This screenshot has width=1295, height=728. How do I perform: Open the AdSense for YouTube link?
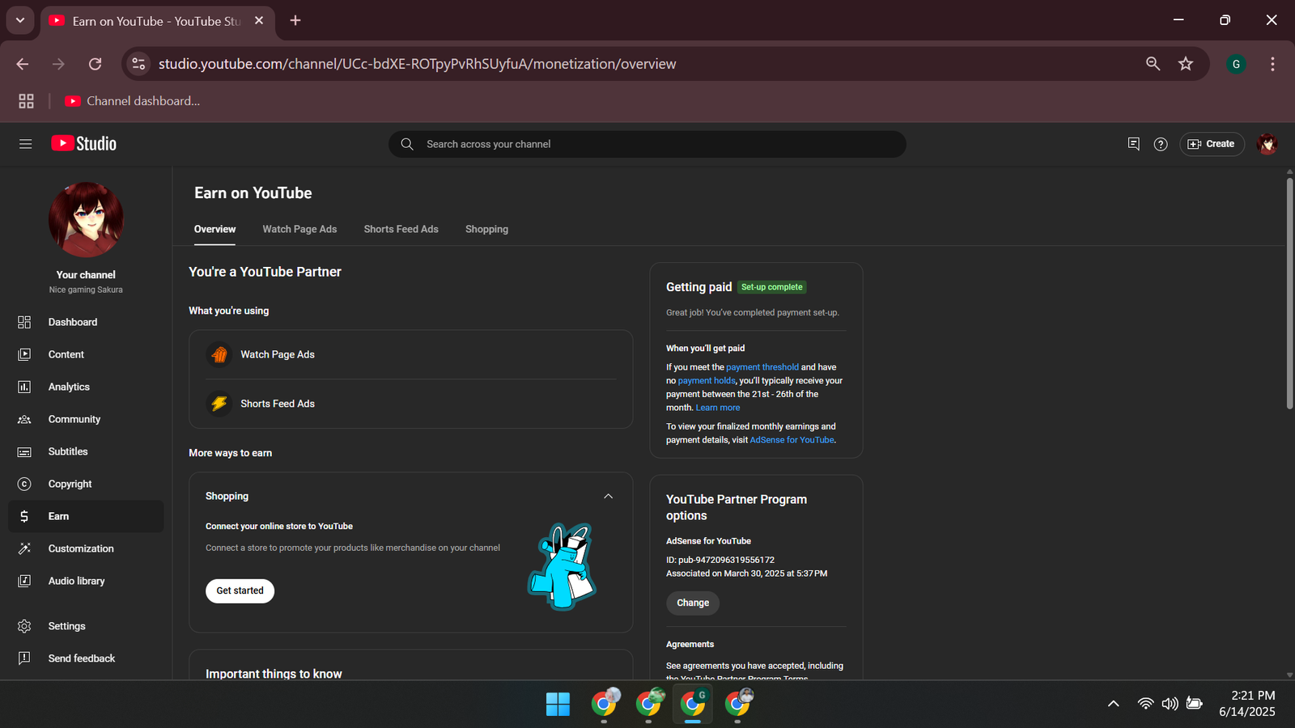(792, 440)
